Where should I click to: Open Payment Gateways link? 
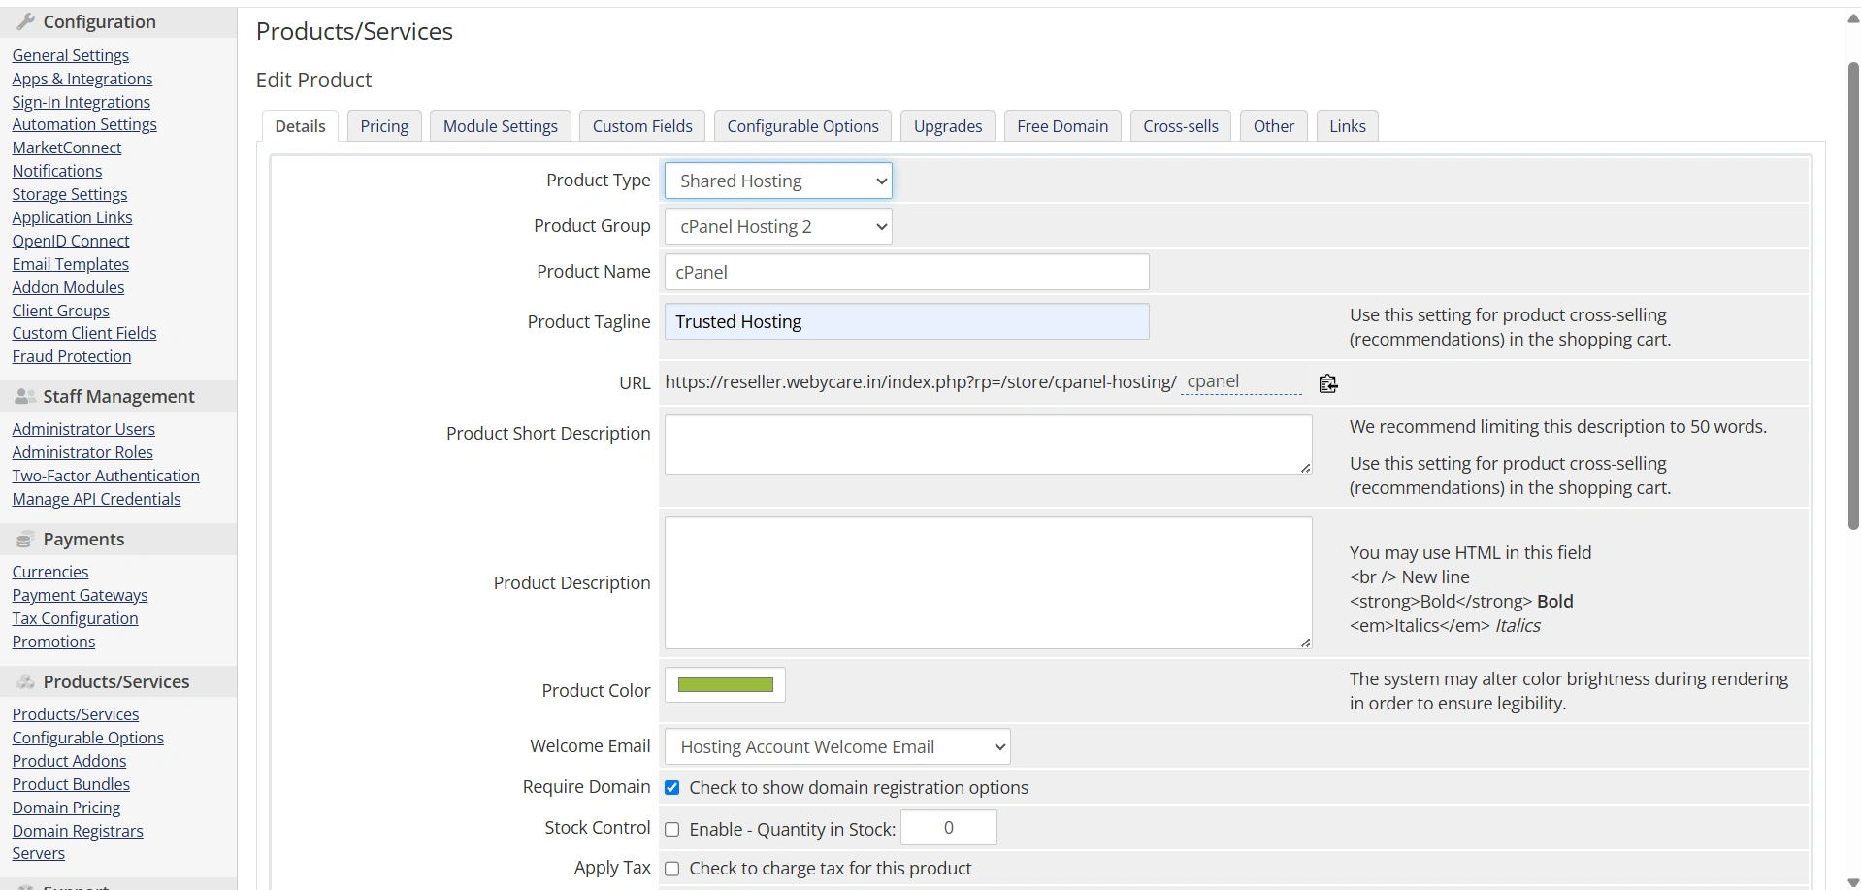(x=81, y=595)
